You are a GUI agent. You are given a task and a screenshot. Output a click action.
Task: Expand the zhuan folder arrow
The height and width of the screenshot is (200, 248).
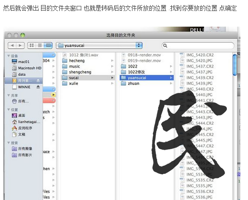point(171,83)
